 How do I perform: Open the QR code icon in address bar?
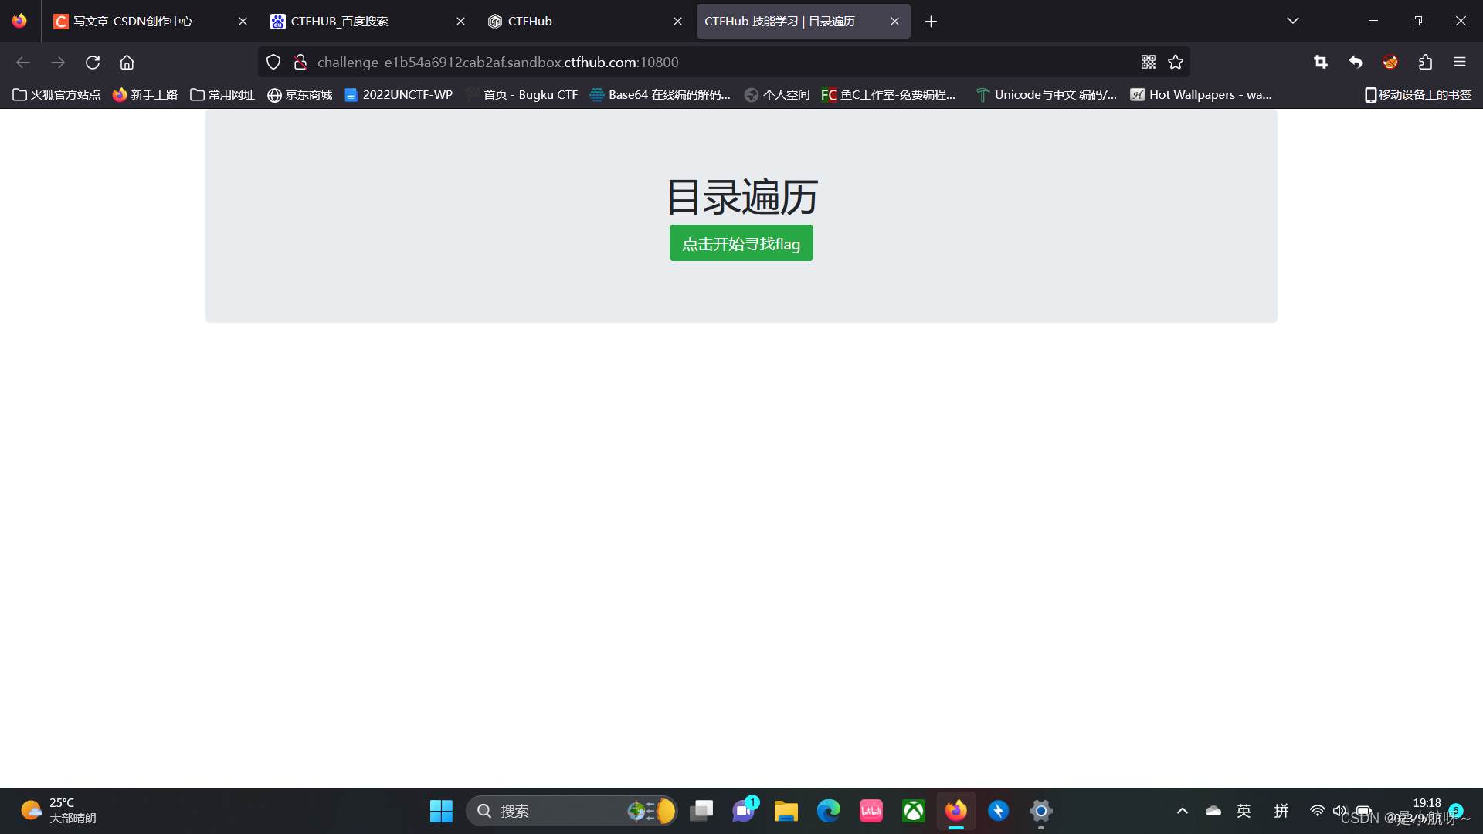pyautogui.click(x=1149, y=62)
